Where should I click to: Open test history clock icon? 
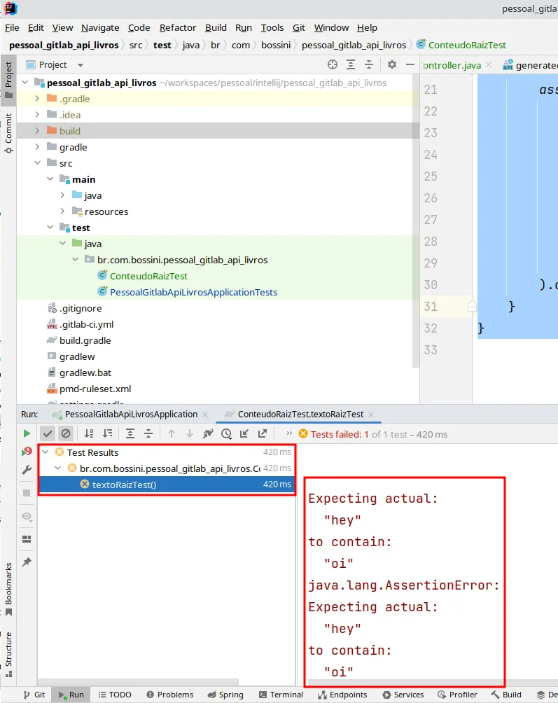coord(226,433)
